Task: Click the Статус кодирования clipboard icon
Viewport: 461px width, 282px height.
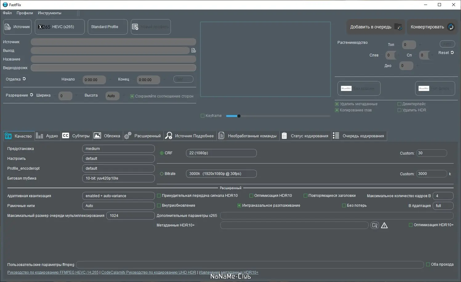Action: click(284, 135)
